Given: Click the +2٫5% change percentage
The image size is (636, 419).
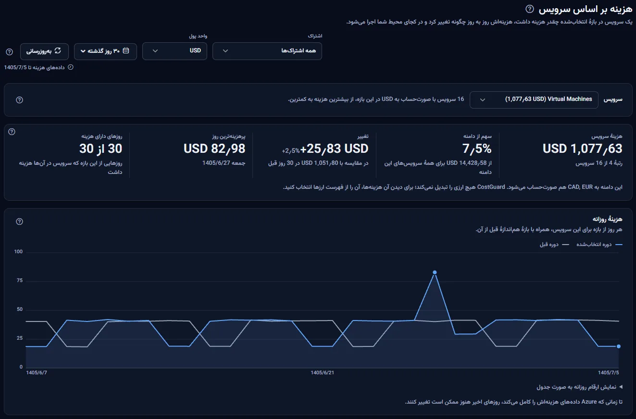Looking at the screenshot, I should [291, 150].
